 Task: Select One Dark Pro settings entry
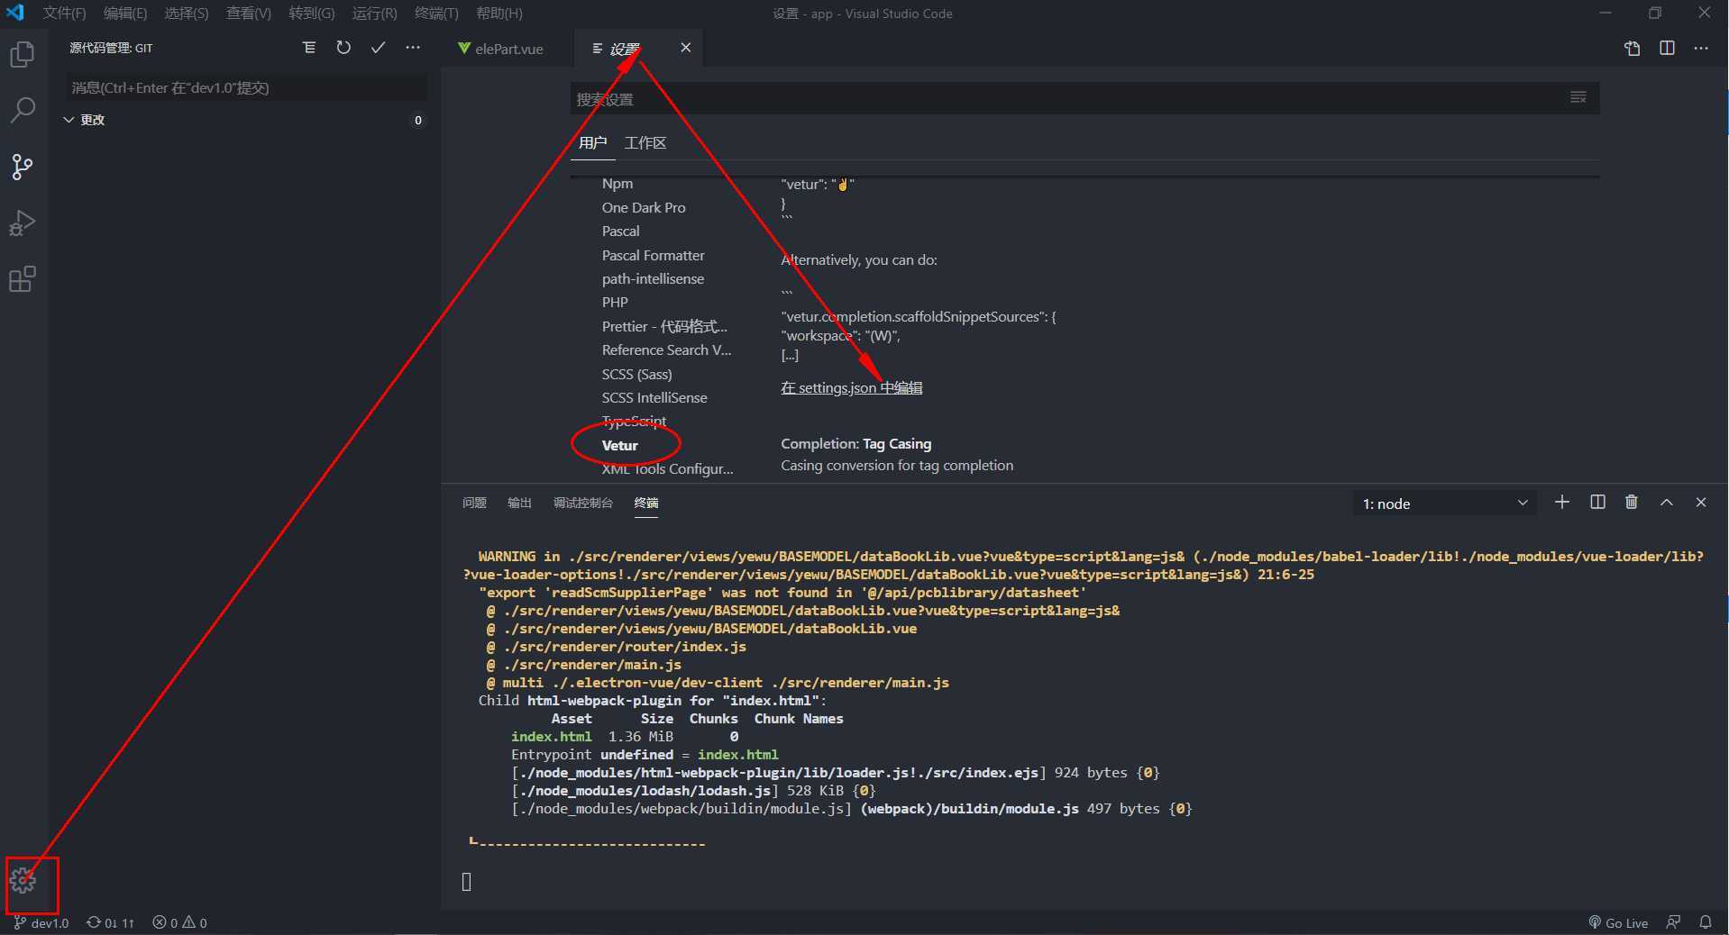click(x=644, y=207)
